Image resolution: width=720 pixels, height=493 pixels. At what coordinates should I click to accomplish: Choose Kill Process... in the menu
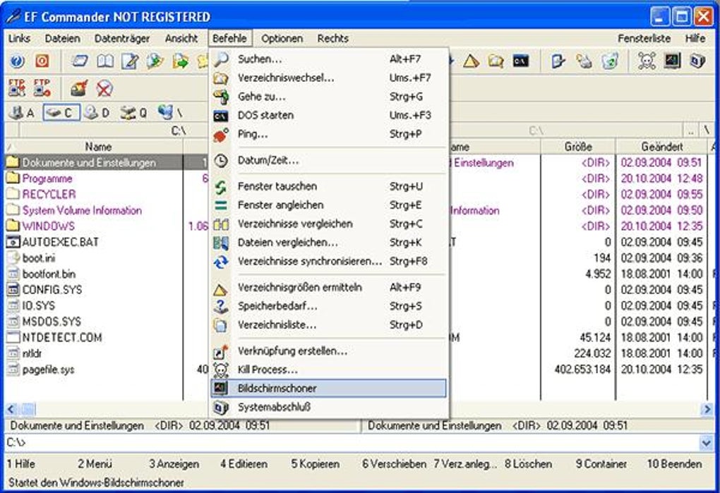(x=328, y=370)
